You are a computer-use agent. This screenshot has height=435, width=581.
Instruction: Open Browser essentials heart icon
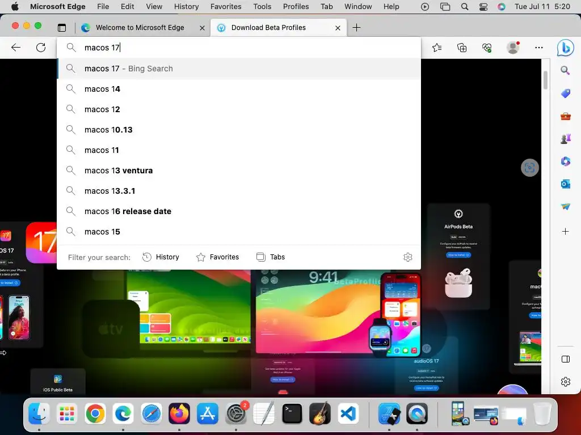click(486, 48)
